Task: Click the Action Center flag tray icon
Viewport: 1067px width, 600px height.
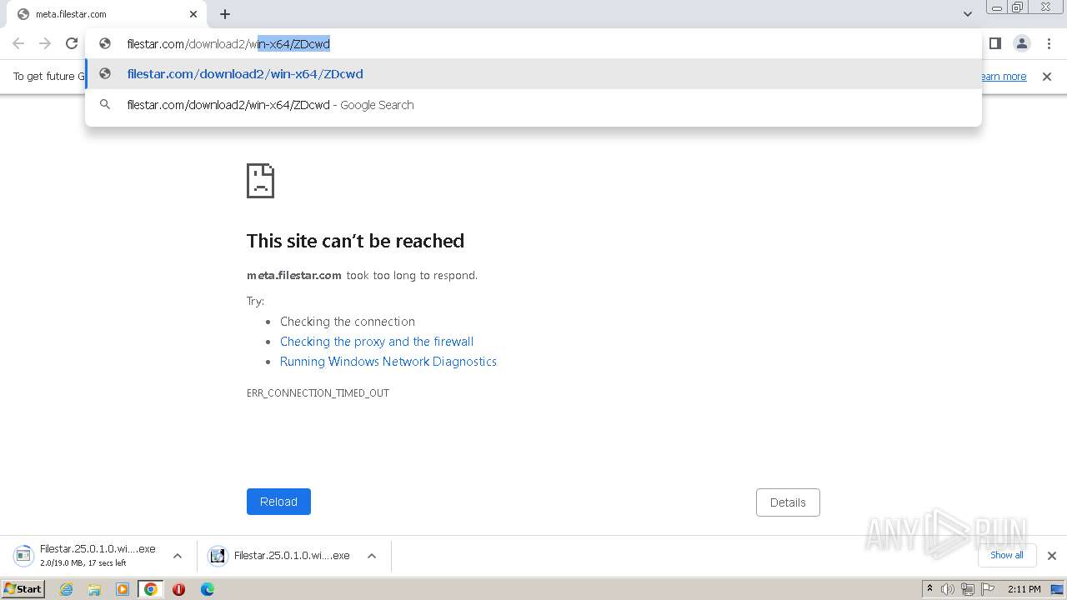Action: point(988,589)
